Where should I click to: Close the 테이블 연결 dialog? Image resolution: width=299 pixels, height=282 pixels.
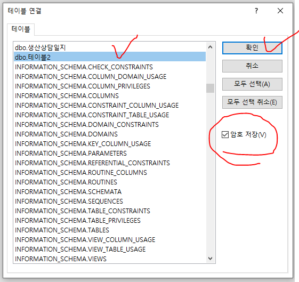pos(280,11)
